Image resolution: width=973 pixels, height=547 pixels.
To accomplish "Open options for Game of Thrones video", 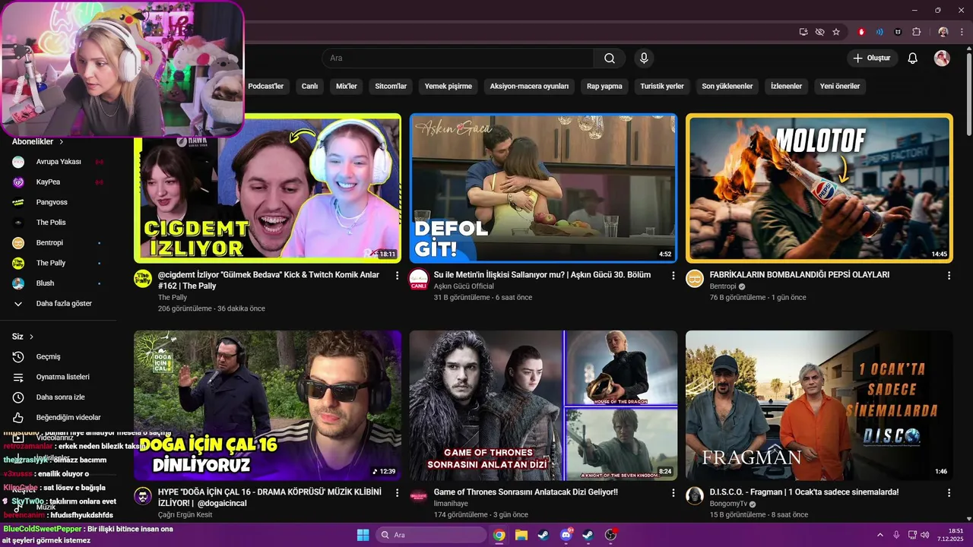I will coord(673,493).
